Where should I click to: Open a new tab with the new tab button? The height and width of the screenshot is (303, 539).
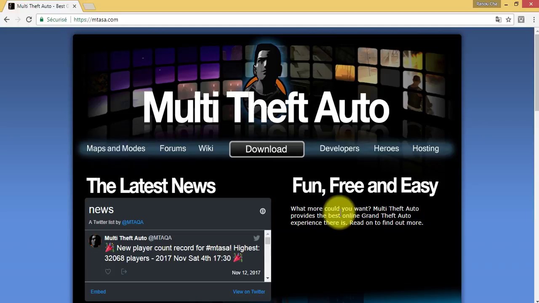89,6
